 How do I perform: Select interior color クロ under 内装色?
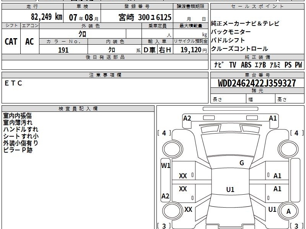click(112, 50)
